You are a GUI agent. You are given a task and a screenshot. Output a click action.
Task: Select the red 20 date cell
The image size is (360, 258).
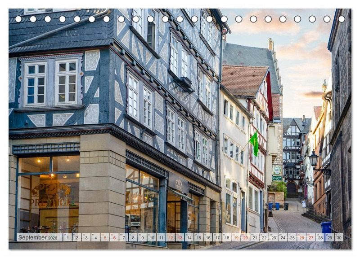[245, 237]
